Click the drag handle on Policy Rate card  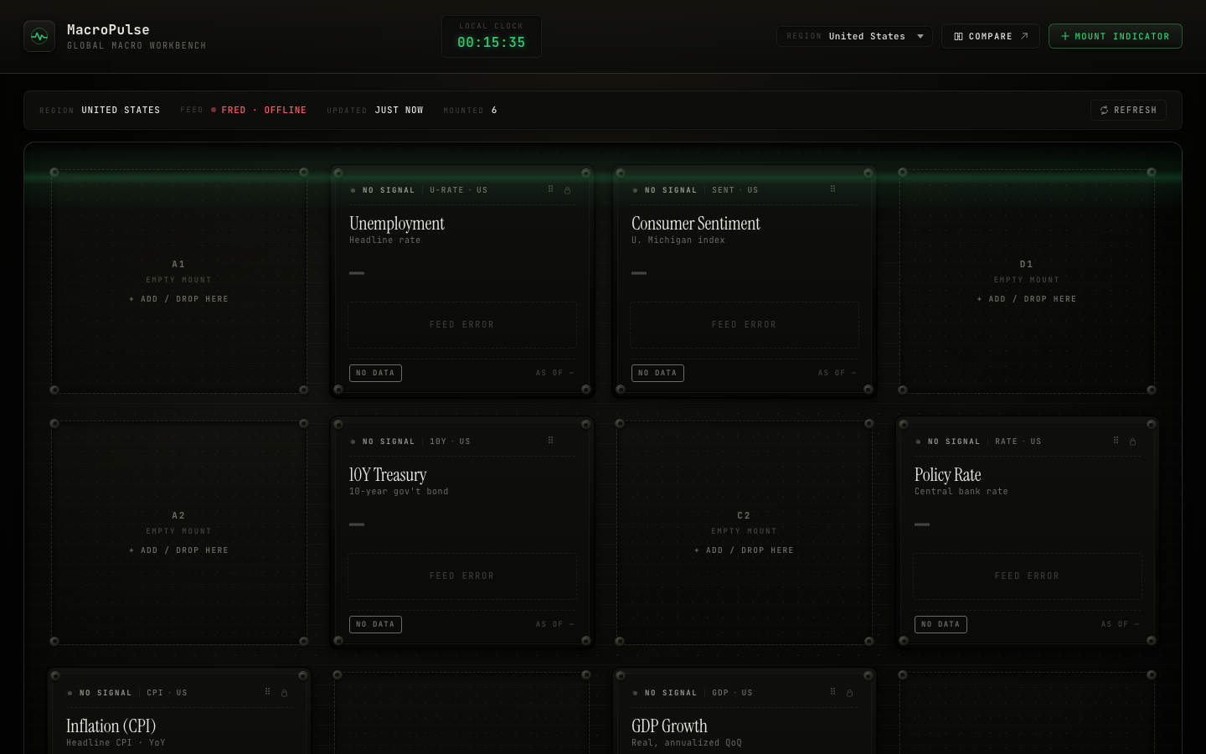[1116, 441]
